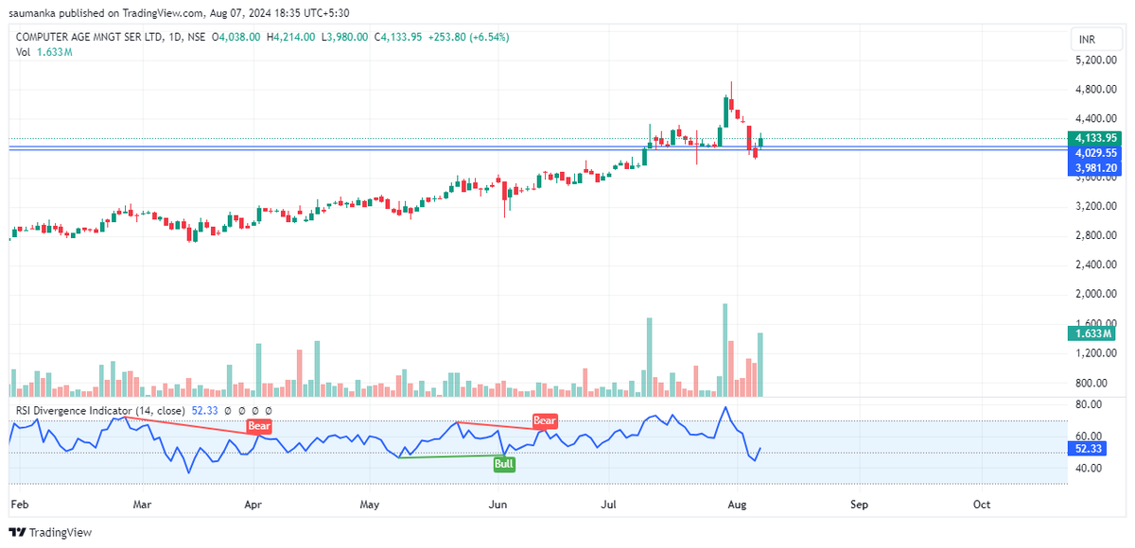The image size is (1135, 548).
Task: Click the Oct time axis label
Action: [x=982, y=505]
